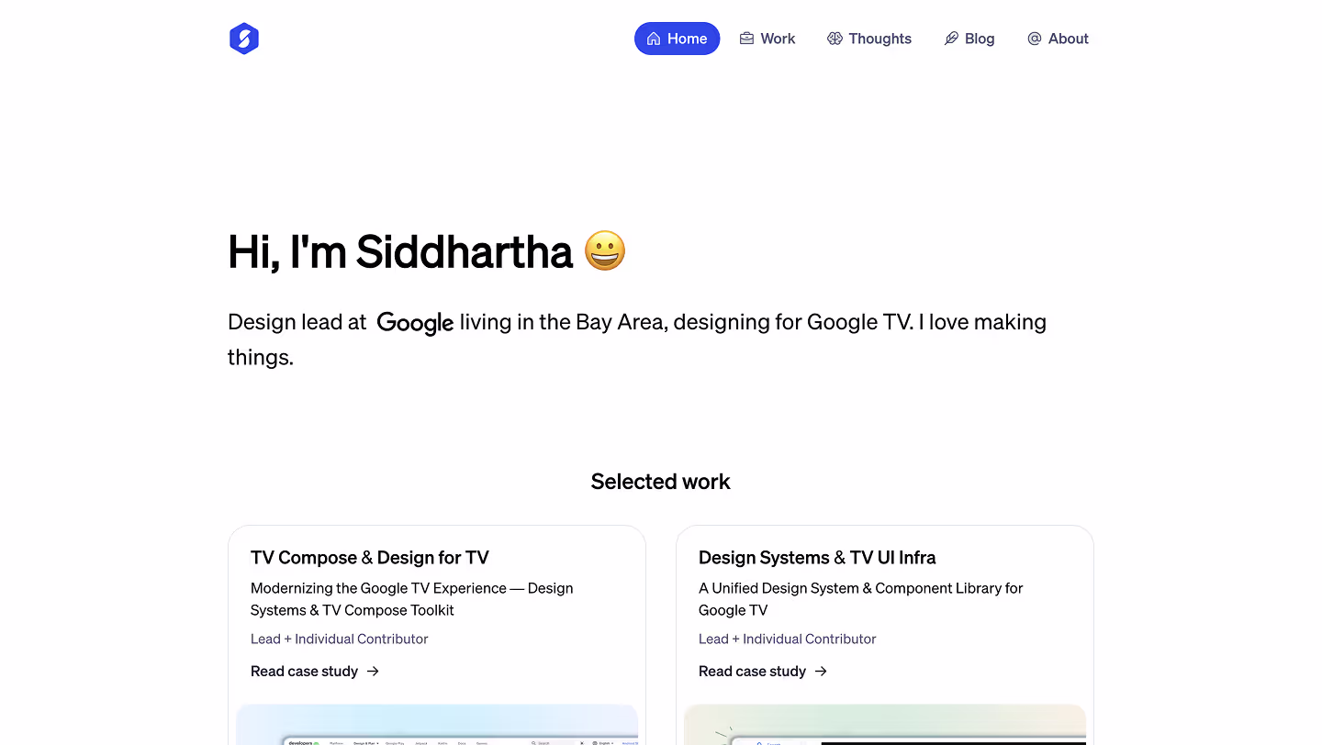This screenshot has height=745, width=1322.
Task: Click the arrow after the second Read case study
Action: 822,671
